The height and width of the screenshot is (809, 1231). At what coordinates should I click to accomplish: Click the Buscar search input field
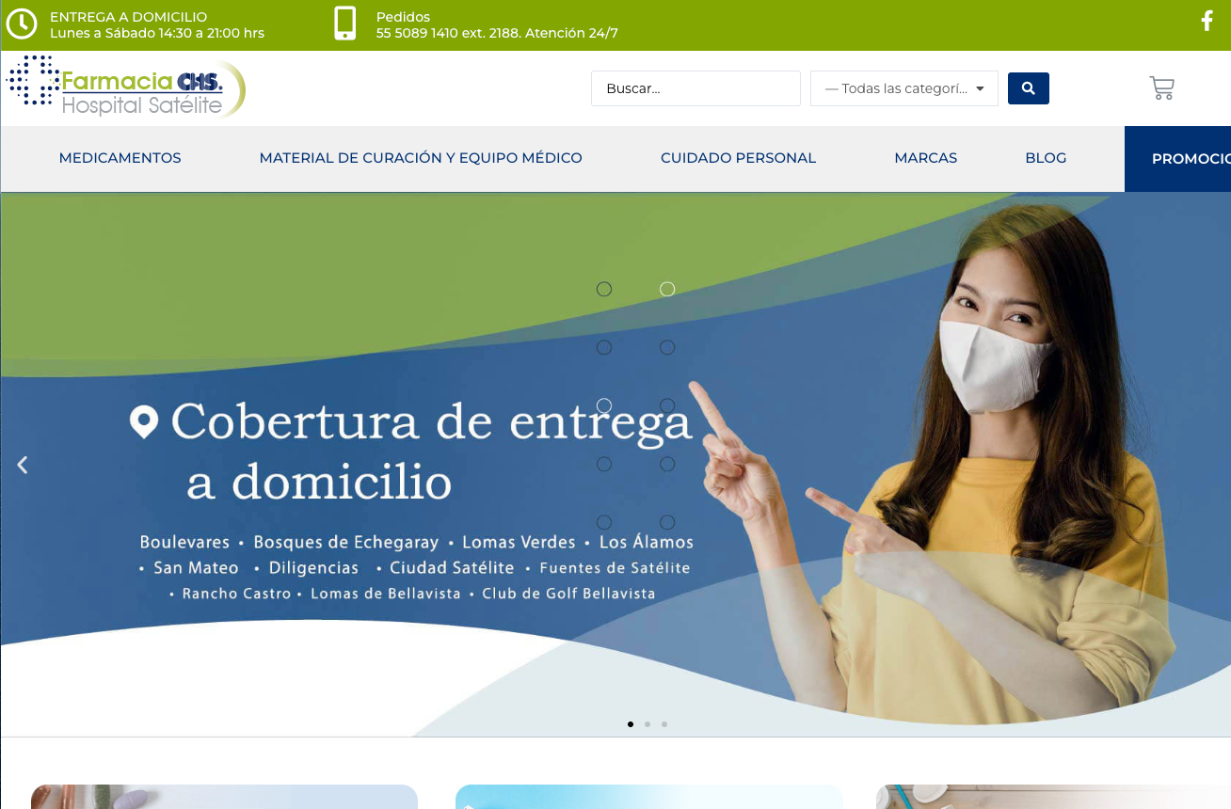(x=695, y=88)
